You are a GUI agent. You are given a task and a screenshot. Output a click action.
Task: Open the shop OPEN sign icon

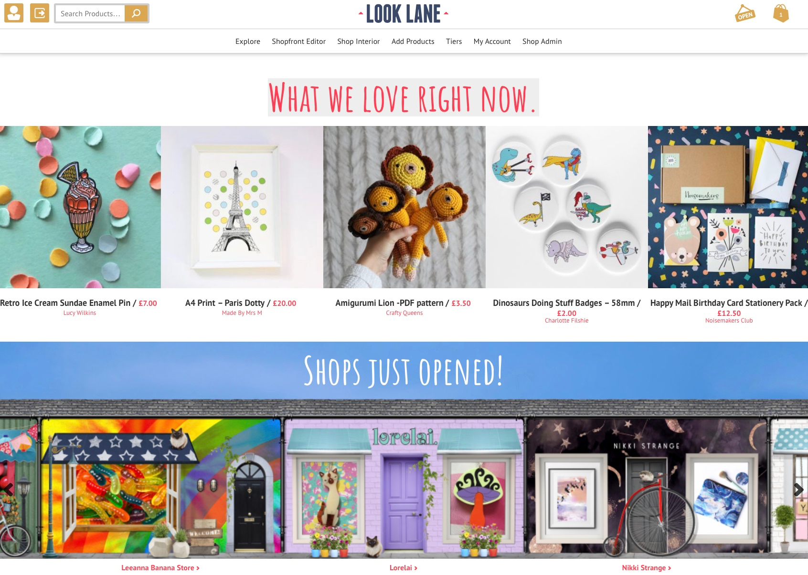744,13
